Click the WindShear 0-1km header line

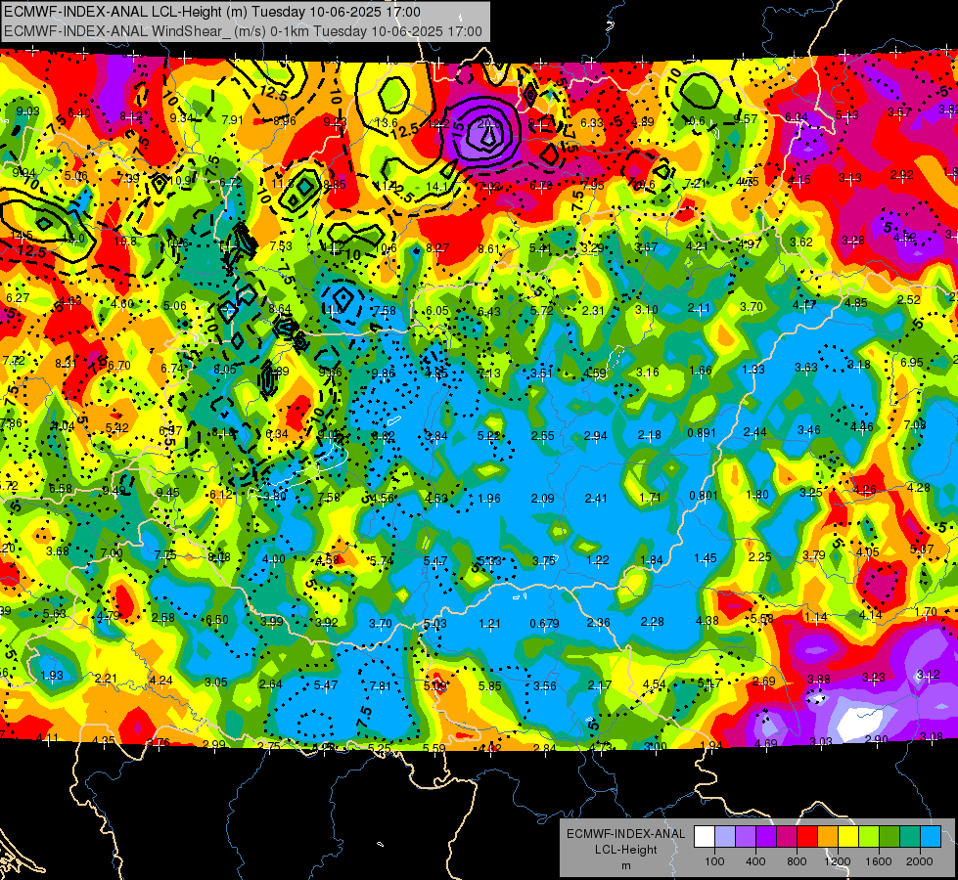point(243,31)
